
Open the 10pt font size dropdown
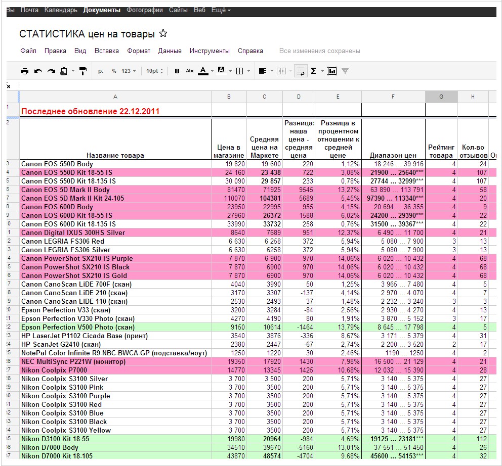155,71
